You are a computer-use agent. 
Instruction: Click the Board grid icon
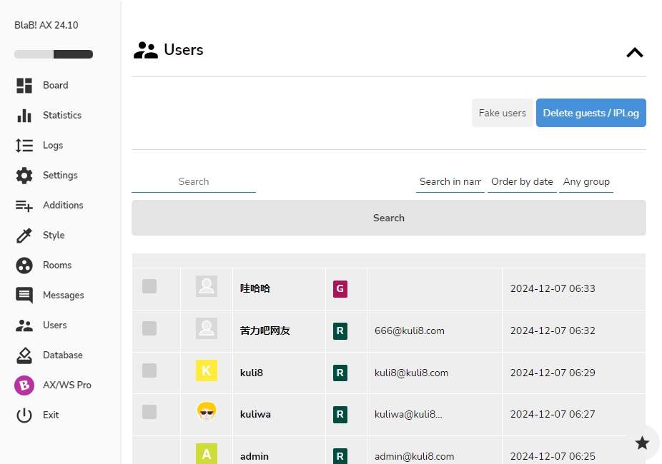(x=24, y=86)
